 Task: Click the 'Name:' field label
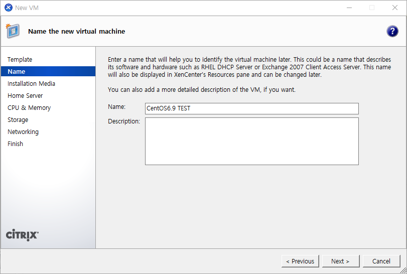pos(116,107)
